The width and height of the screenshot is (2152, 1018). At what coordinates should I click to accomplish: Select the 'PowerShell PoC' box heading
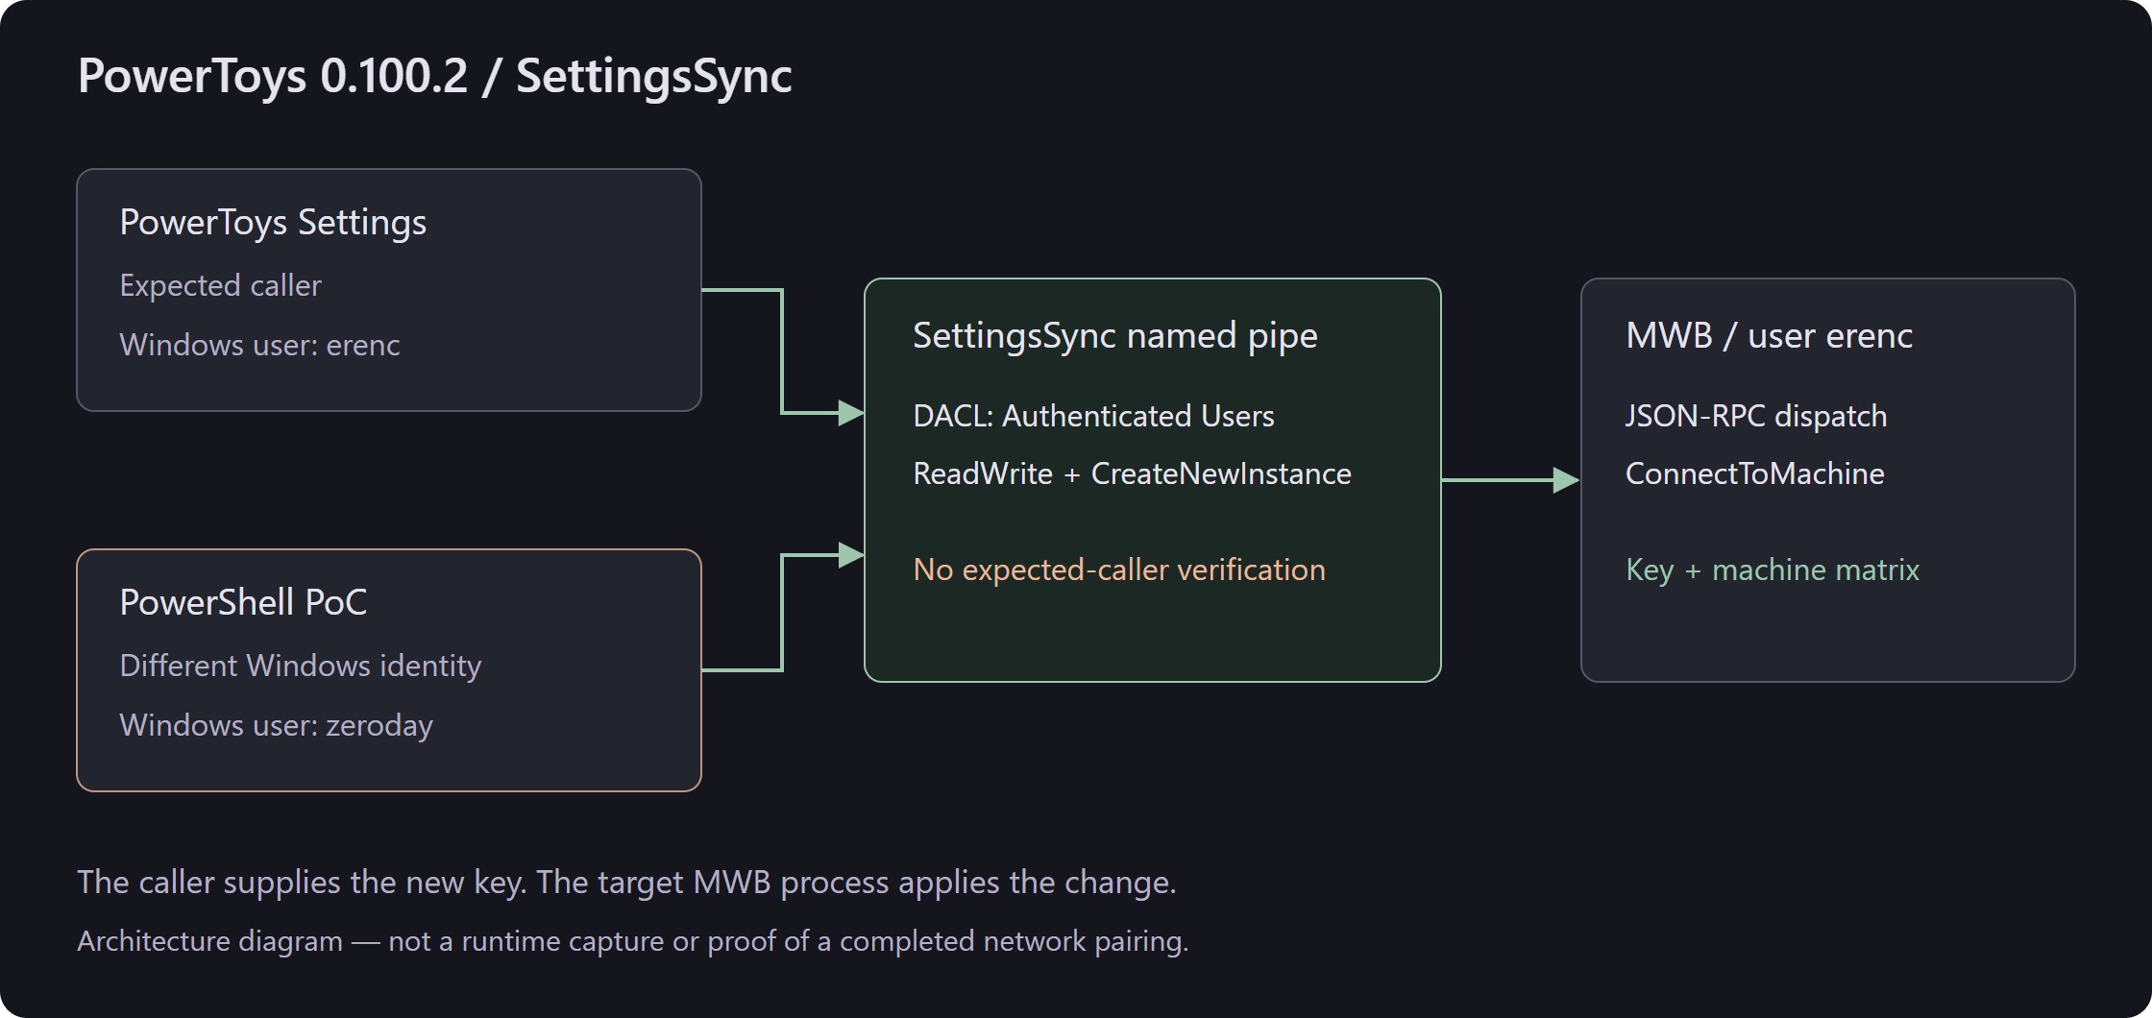tap(243, 602)
